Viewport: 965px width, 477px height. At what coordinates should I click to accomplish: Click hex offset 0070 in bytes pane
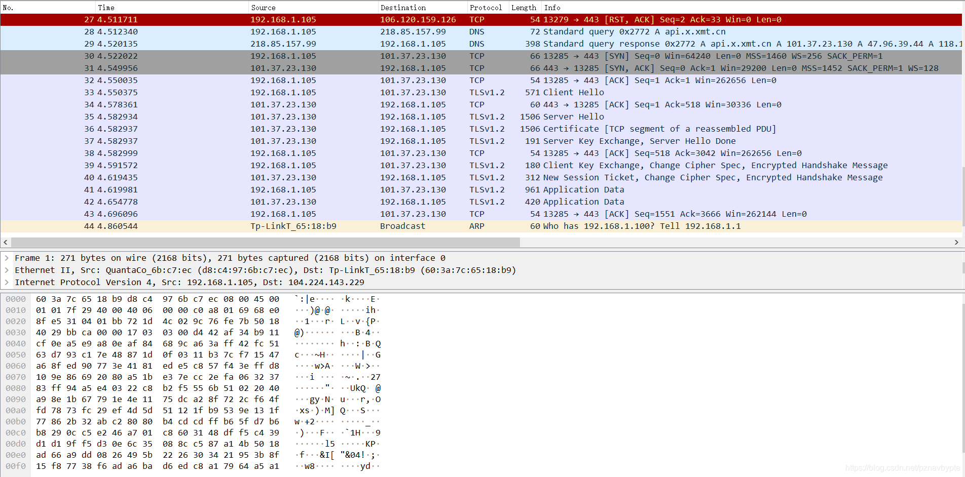click(16, 377)
